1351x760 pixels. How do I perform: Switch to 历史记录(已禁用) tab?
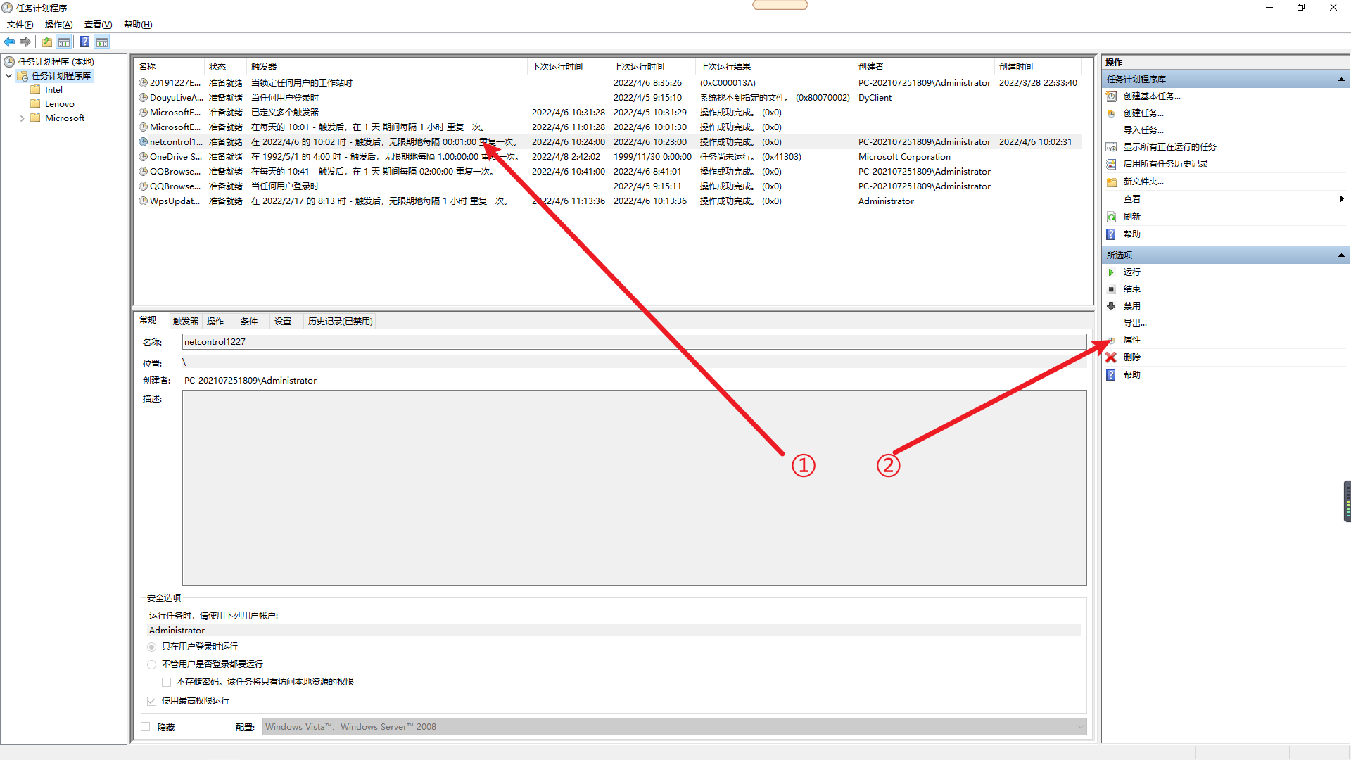click(341, 322)
